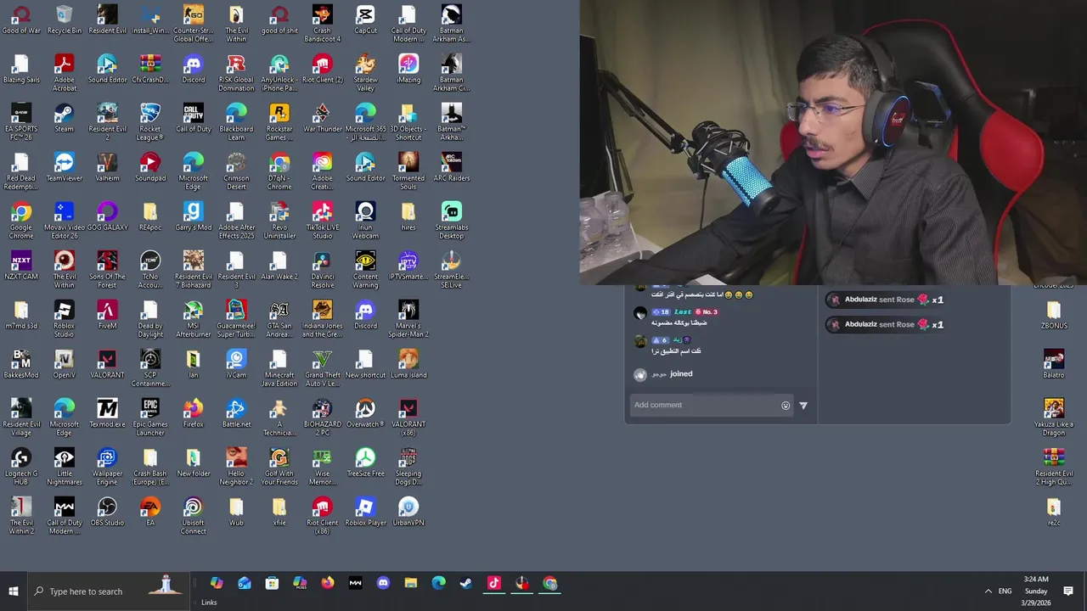
Task: Click the comment filter funnel icon
Action: pos(803,406)
